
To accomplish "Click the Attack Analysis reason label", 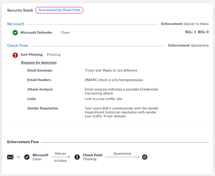I will tap(40, 89).
